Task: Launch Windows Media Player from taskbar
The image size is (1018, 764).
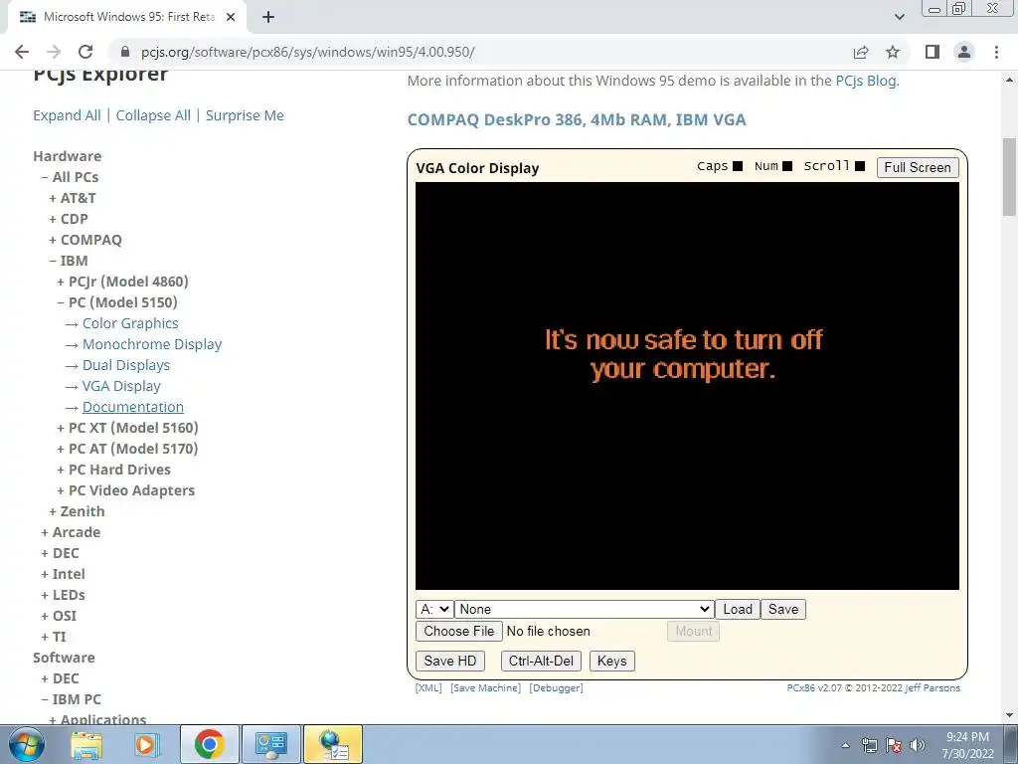Action: [x=146, y=744]
